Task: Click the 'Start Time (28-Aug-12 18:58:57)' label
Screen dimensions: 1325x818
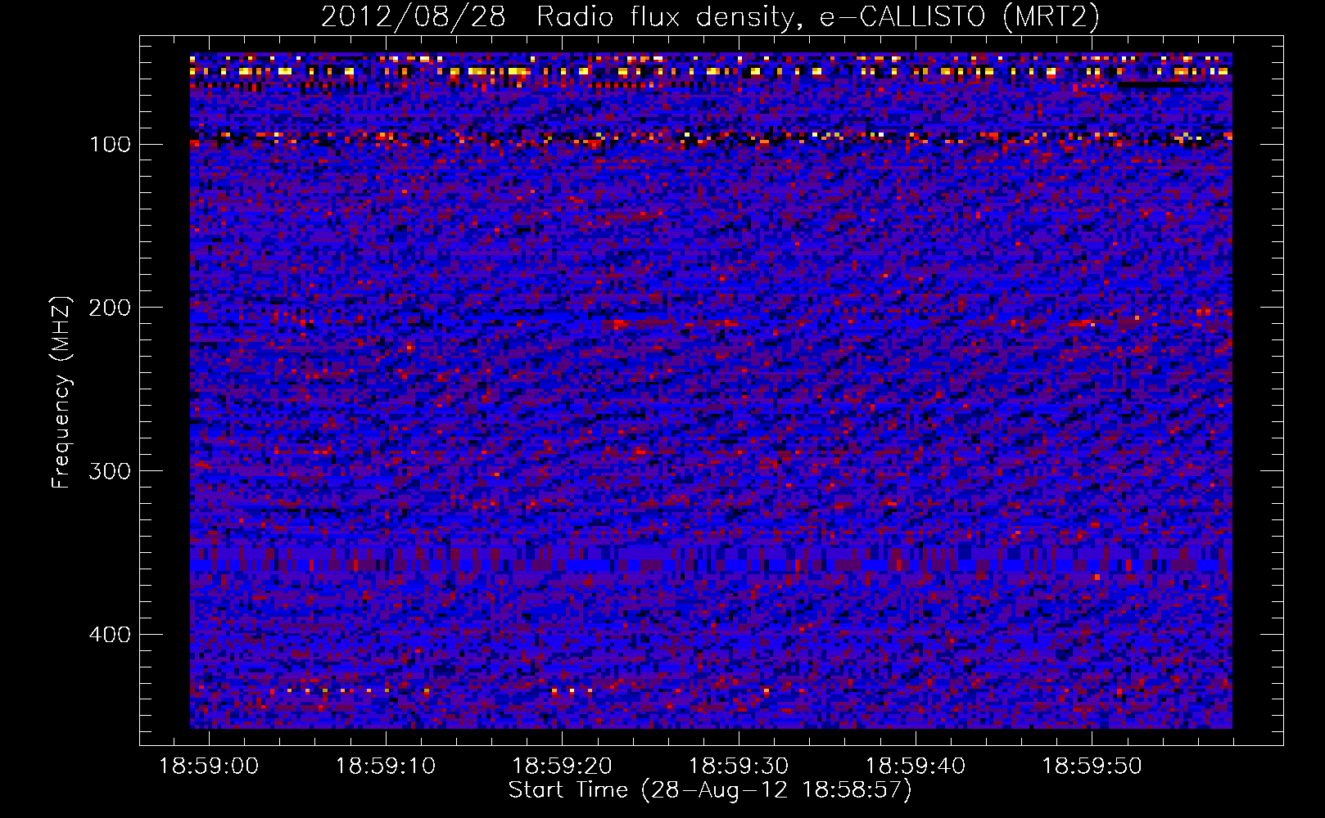Action: point(710,790)
